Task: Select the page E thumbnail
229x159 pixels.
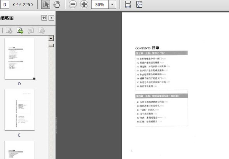Action: pos(20,110)
